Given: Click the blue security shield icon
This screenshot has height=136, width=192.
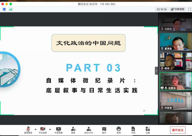Looking at the screenshot, I should (x=4, y=9).
